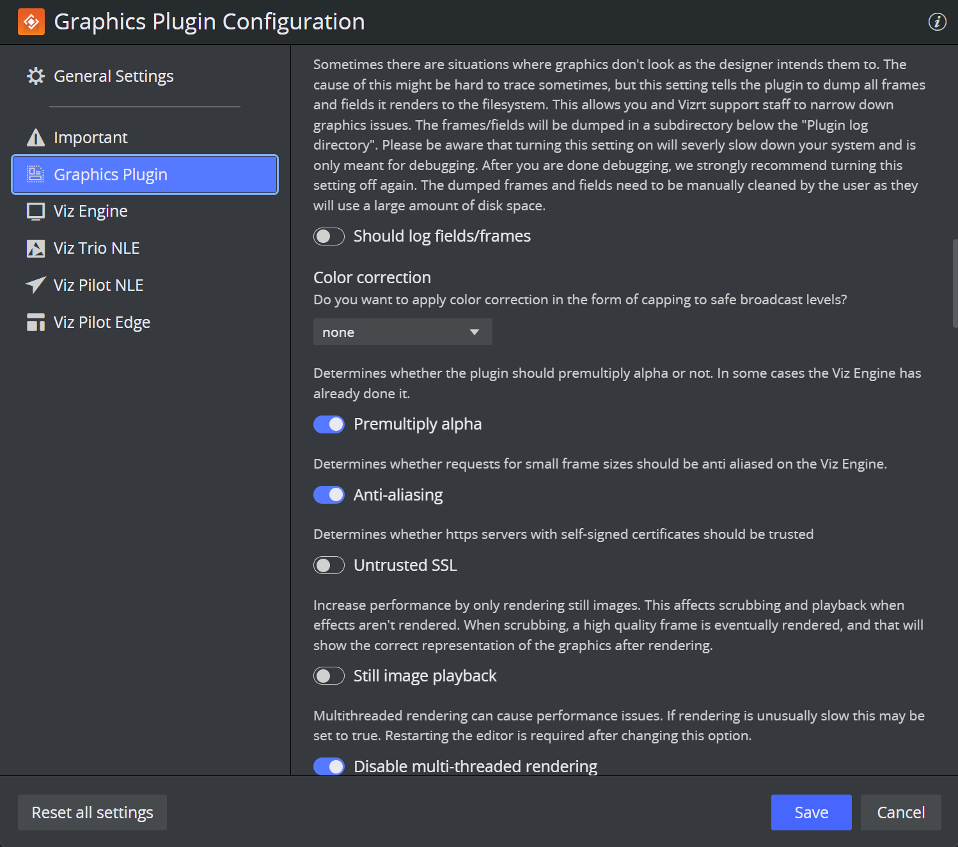Go to Important settings page
Image resolution: width=958 pixels, height=847 pixels.
145,137
